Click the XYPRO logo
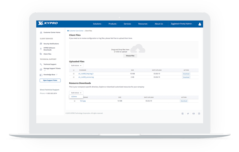This screenshot has height=152, width=239. click(48, 23)
